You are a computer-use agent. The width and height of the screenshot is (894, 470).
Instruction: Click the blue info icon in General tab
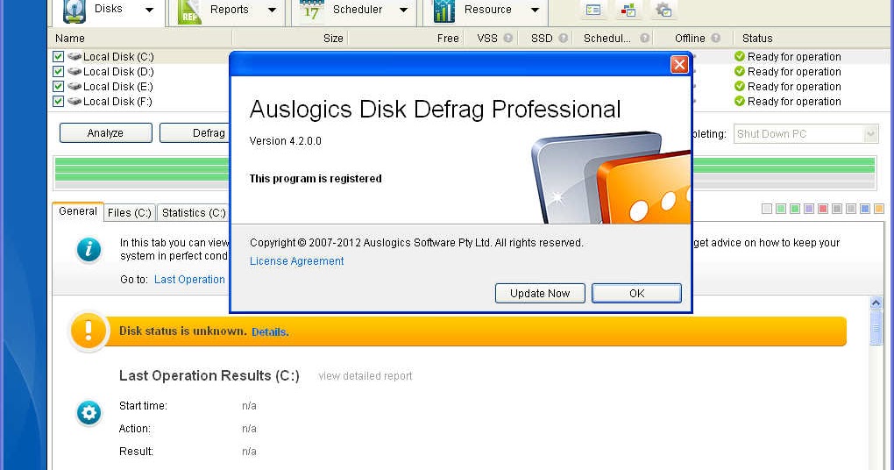89,250
